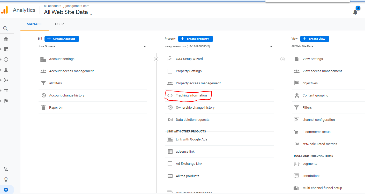Open the Jose Gomera account dropdown
This screenshot has height=194, width=365.
pos(92,47)
